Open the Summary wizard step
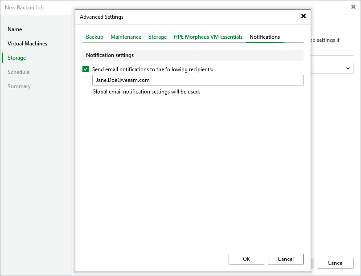 click(19, 86)
